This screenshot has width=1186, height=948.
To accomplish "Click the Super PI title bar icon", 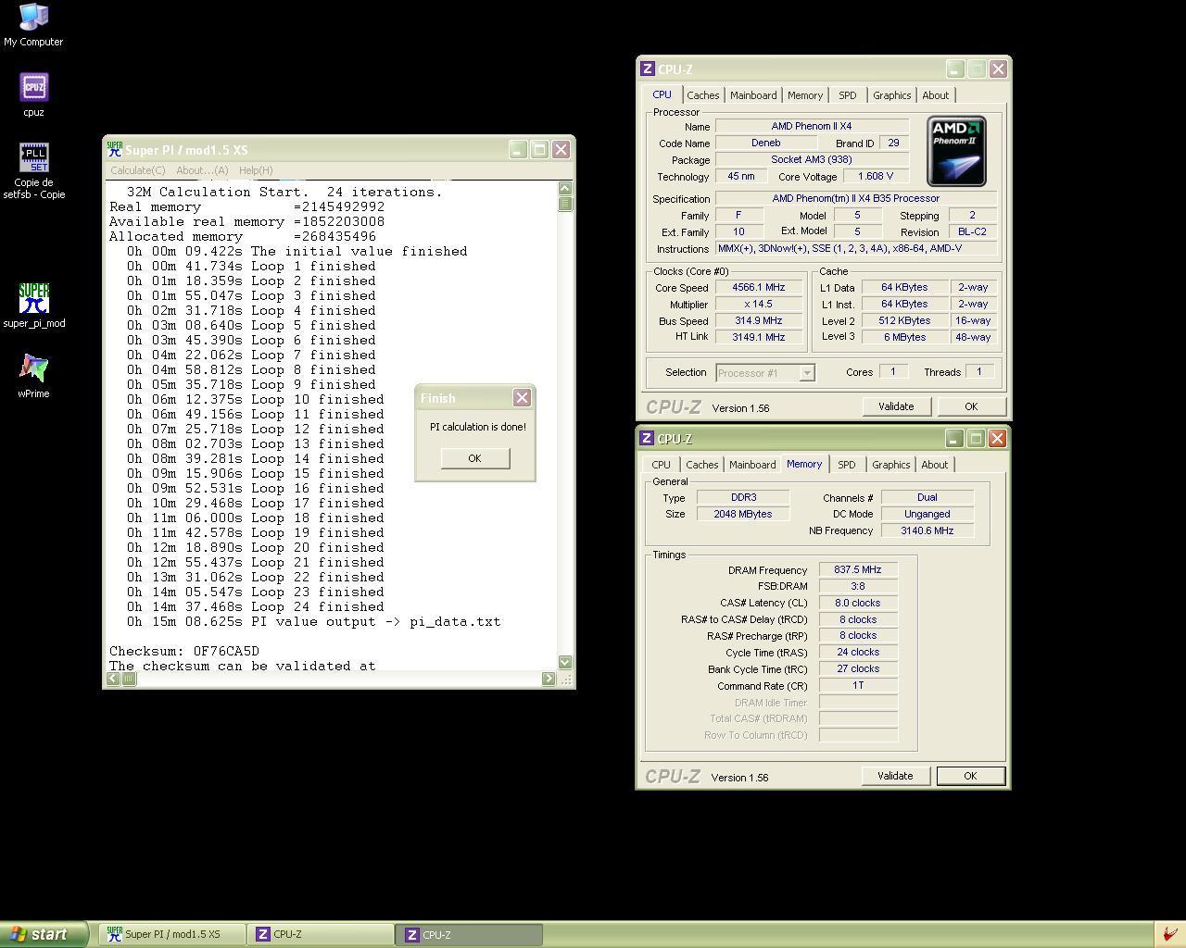I will 115,149.
